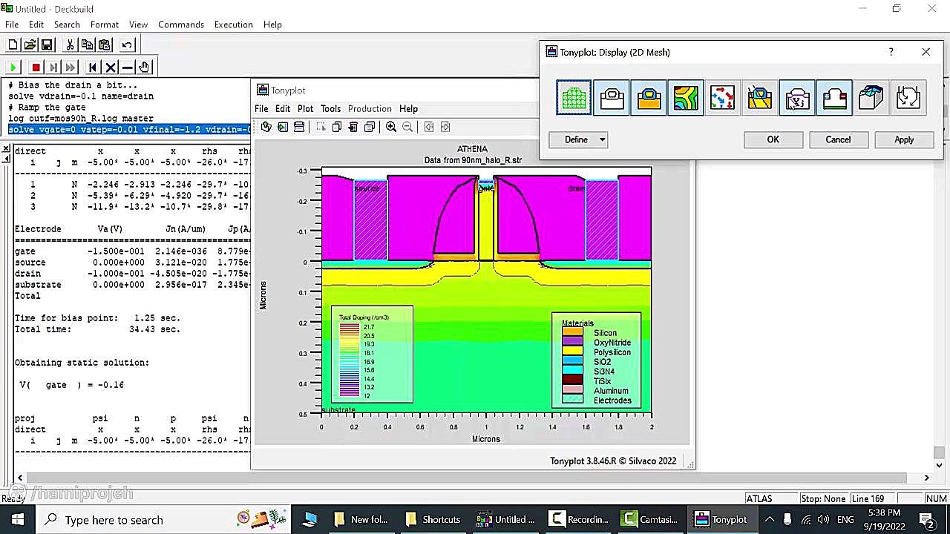This screenshot has height=534, width=950.
Task: Click the green Run button in Deckbuild
Action: pos(13,67)
